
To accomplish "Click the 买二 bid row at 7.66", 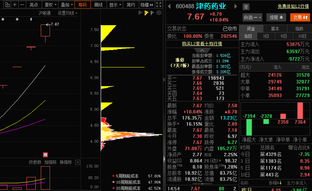I will click(x=202, y=83).
